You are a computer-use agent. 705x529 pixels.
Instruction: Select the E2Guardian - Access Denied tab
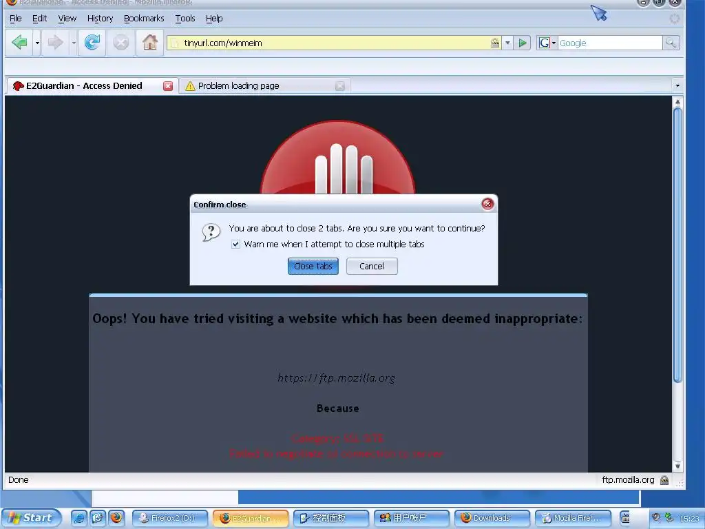click(x=92, y=86)
